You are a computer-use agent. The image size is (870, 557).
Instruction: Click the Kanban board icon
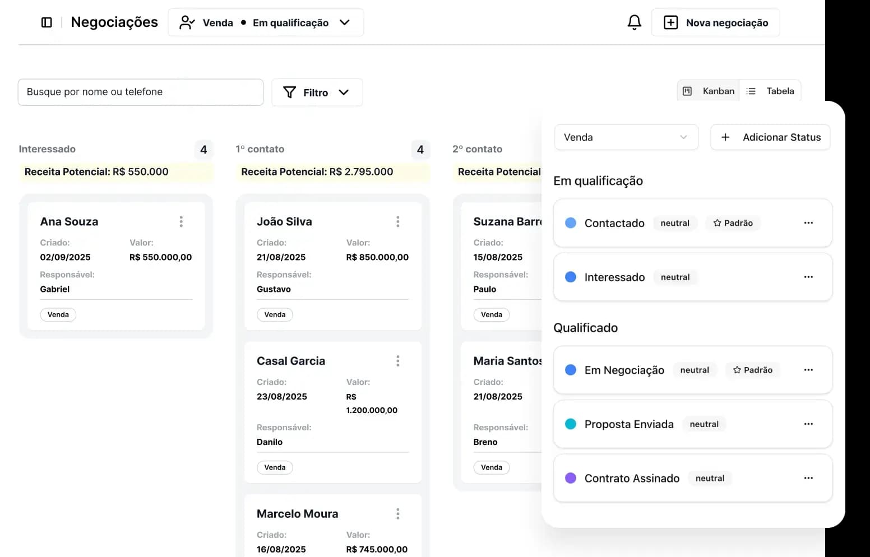687,91
